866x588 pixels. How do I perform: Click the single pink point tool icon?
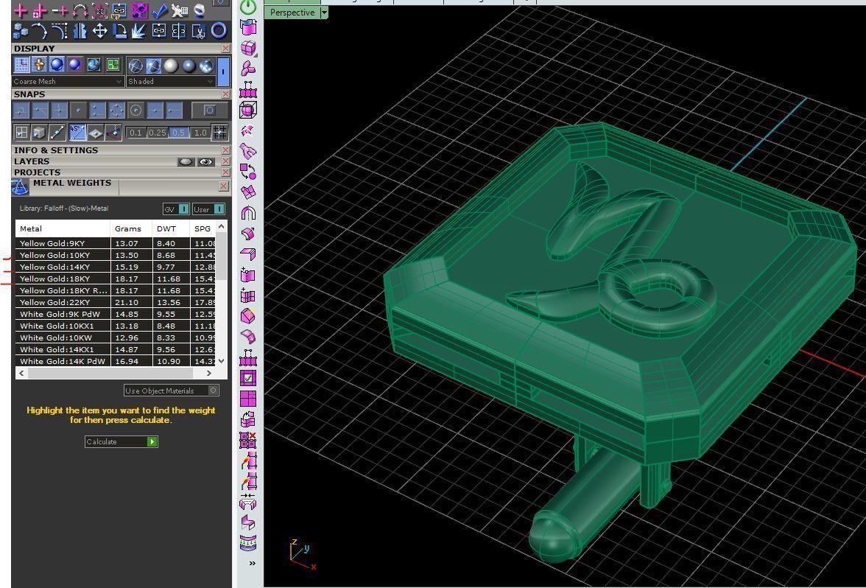(x=21, y=10)
